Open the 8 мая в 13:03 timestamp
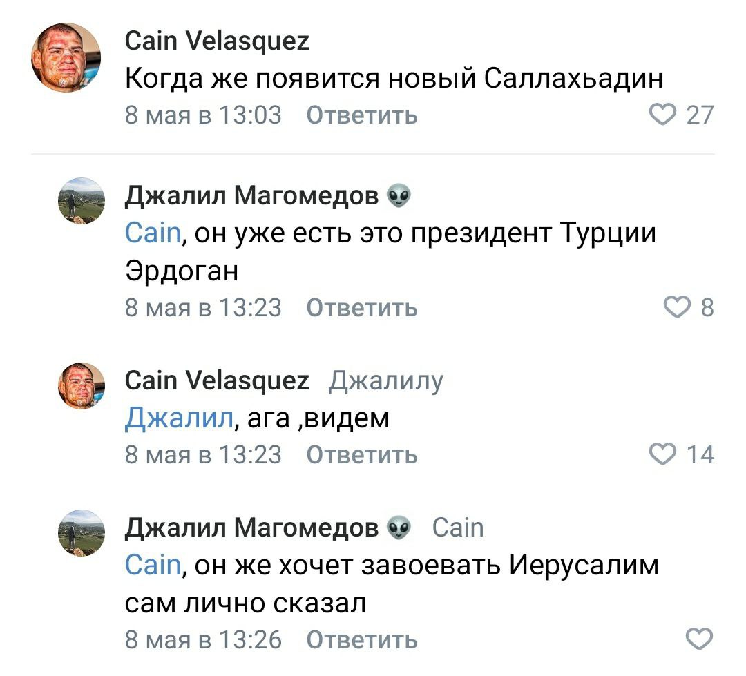 (x=203, y=115)
